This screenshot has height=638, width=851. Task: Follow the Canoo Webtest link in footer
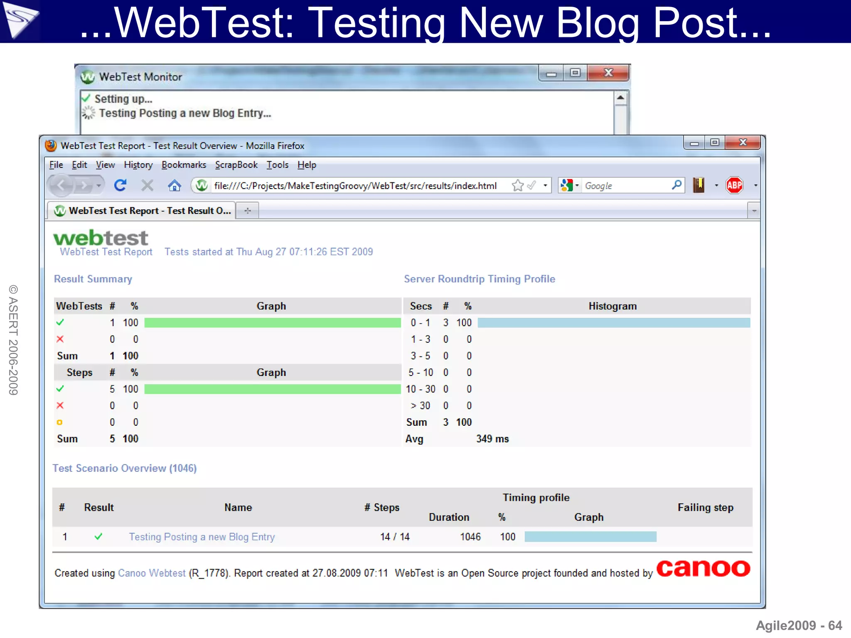(x=152, y=573)
